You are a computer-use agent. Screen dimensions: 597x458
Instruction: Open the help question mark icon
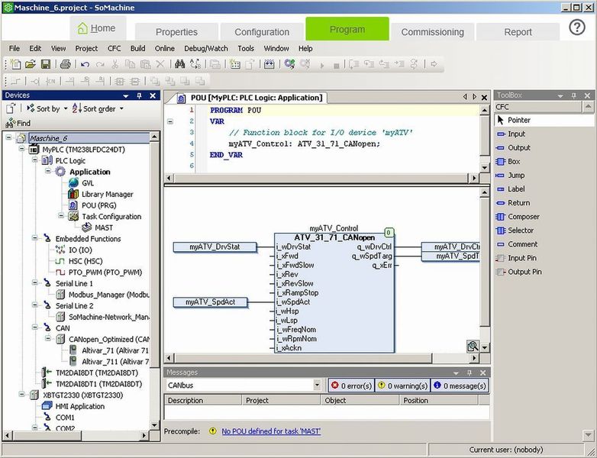click(x=577, y=27)
